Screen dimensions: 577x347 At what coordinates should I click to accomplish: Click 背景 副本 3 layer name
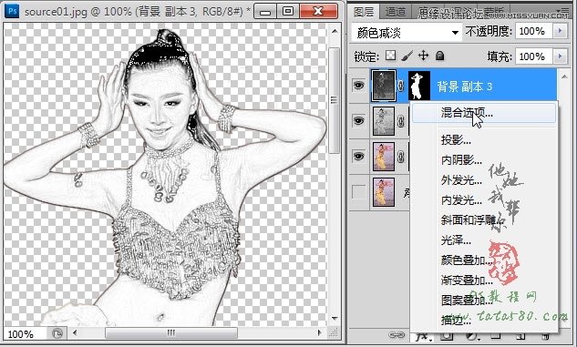(x=464, y=87)
